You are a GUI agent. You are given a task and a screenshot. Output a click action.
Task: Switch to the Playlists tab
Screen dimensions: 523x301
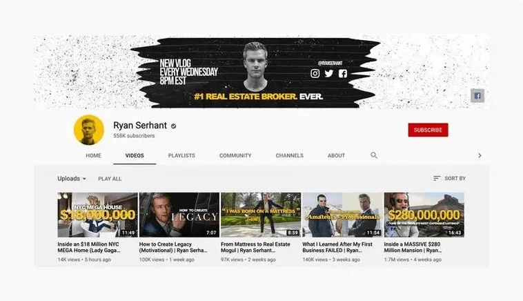click(181, 155)
